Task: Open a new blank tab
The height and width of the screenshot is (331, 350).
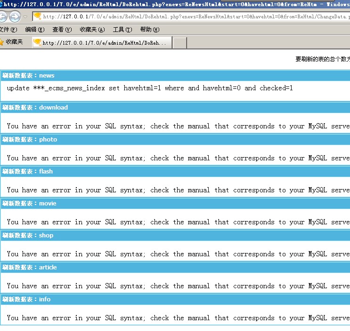Action: [180, 43]
